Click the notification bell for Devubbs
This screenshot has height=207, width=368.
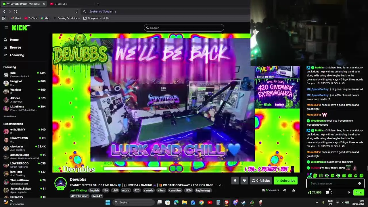[x=235, y=181]
